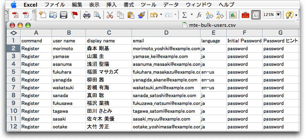
Task: Open Print Preview magnifier icon
Action: pos(97,15)
